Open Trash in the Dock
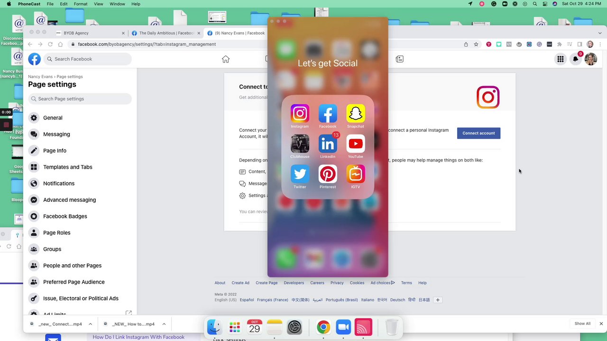Viewport: 607px width, 341px height. 392,327
